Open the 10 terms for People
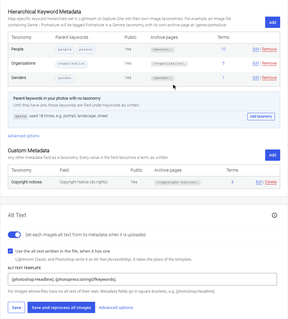 (x=223, y=49)
